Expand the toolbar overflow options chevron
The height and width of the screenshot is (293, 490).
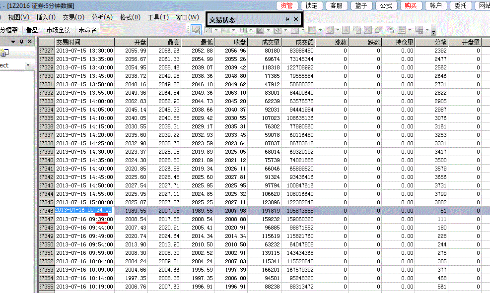click(433, 32)
